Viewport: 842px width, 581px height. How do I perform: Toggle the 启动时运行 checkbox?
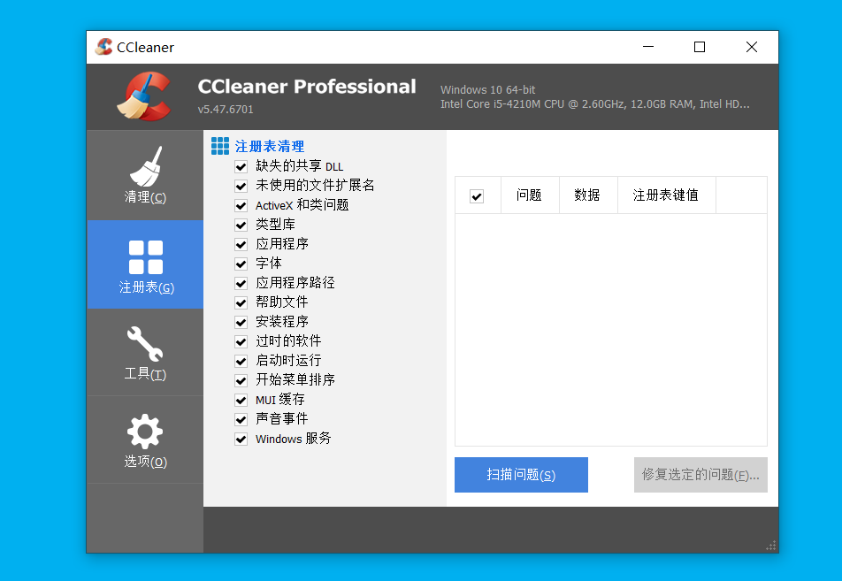pos(241,361)
